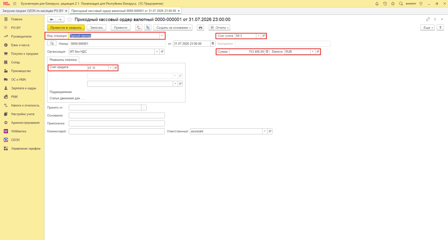
Task: Click Провести и закрыть button
Action: tap(66, 27)
